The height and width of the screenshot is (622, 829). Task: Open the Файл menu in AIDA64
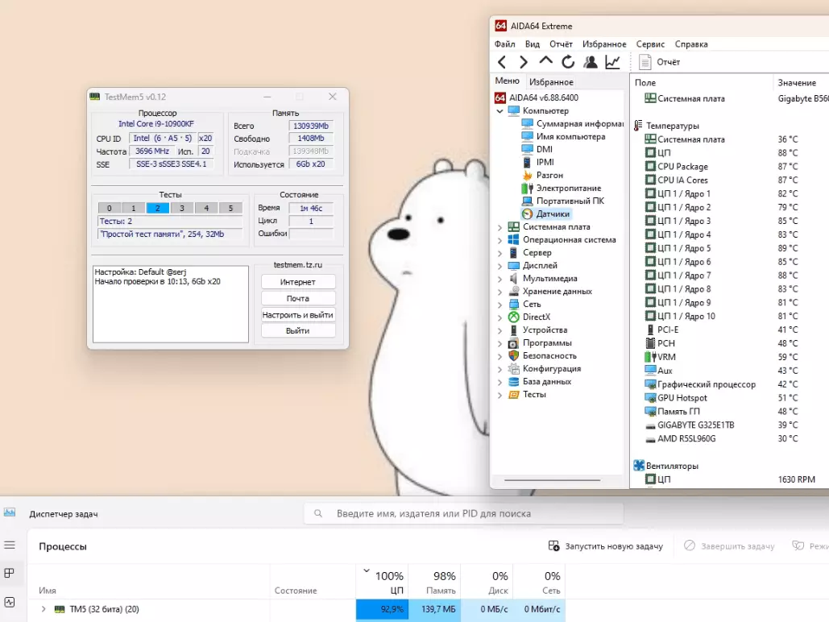[x=505, y=44]
